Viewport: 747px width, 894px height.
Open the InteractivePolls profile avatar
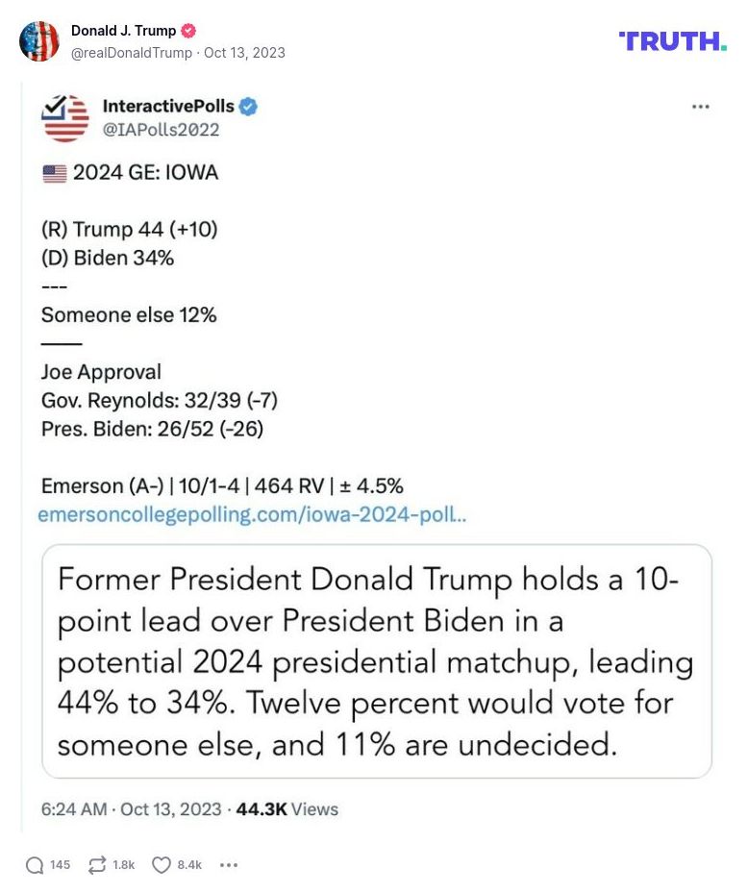point(63,118)
